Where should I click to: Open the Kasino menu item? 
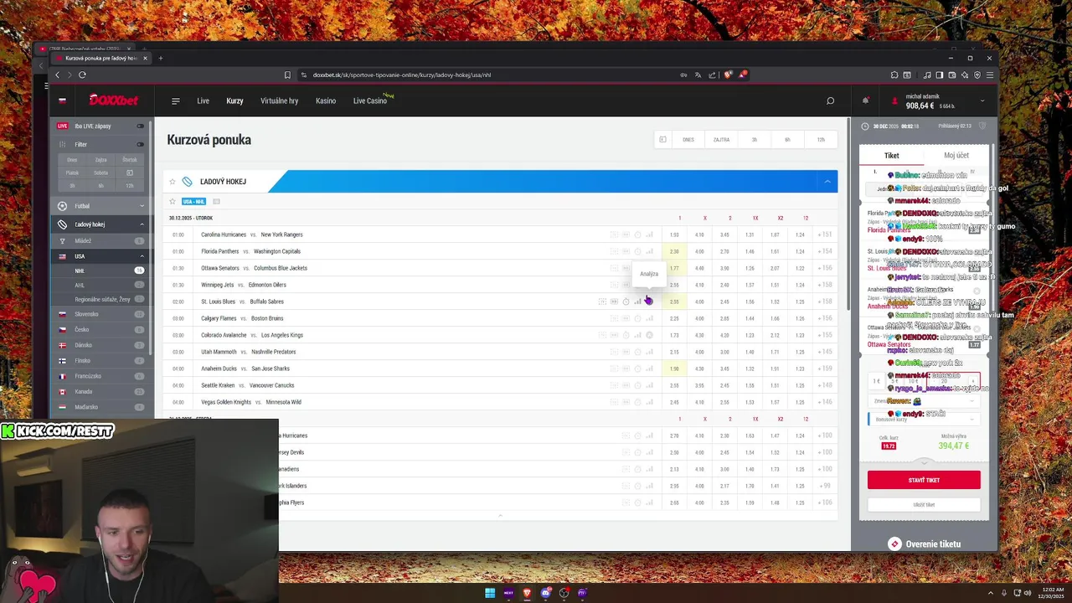(x=326, y=101)
